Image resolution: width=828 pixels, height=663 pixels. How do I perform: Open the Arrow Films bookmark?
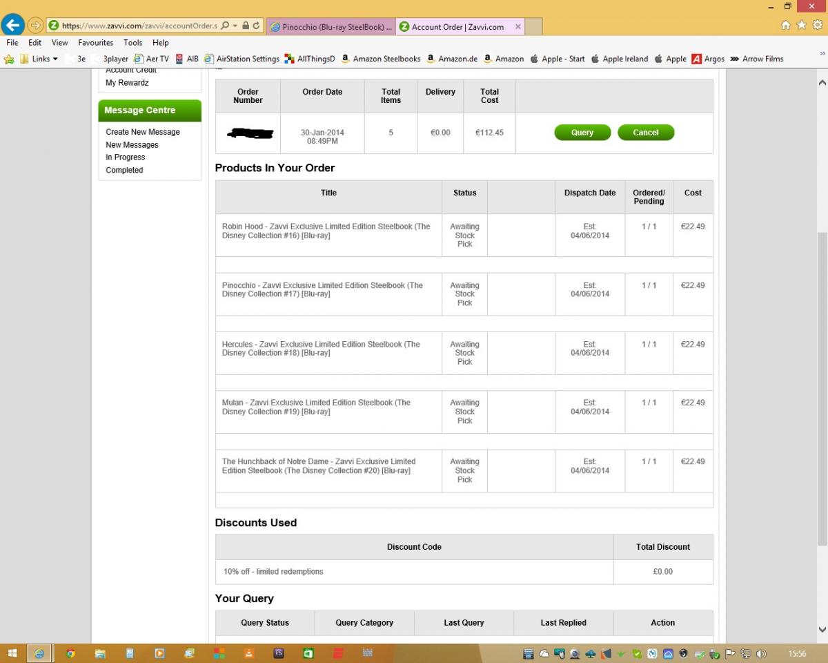click(757, 59)
